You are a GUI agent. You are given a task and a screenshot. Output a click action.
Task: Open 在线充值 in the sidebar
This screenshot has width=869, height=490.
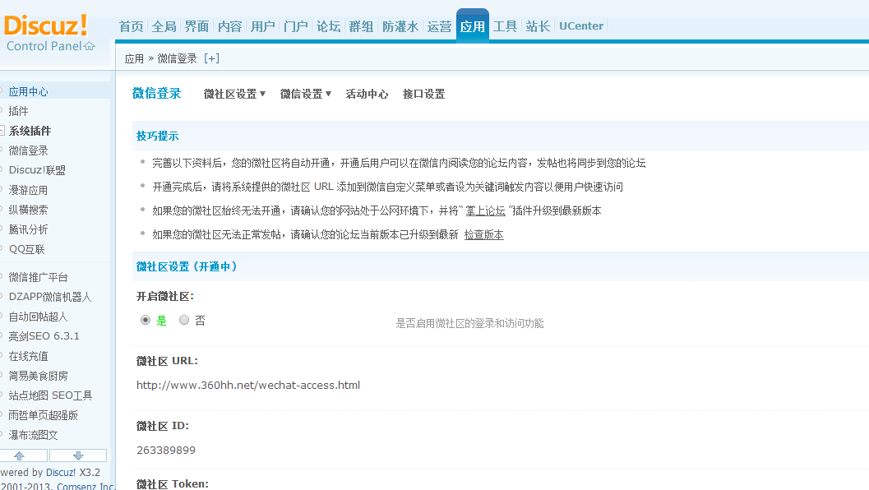(28, 356)
